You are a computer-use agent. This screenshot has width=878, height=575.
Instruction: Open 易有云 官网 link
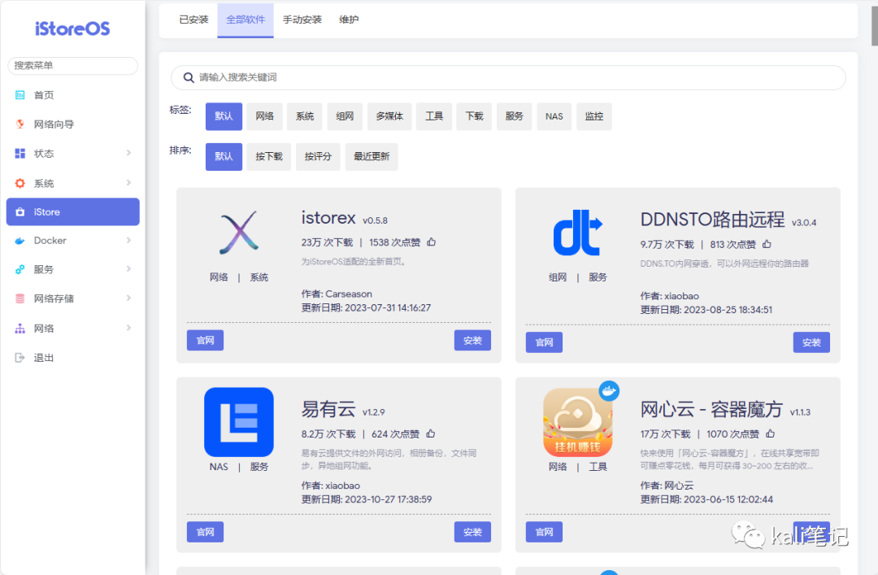[205, 532]
